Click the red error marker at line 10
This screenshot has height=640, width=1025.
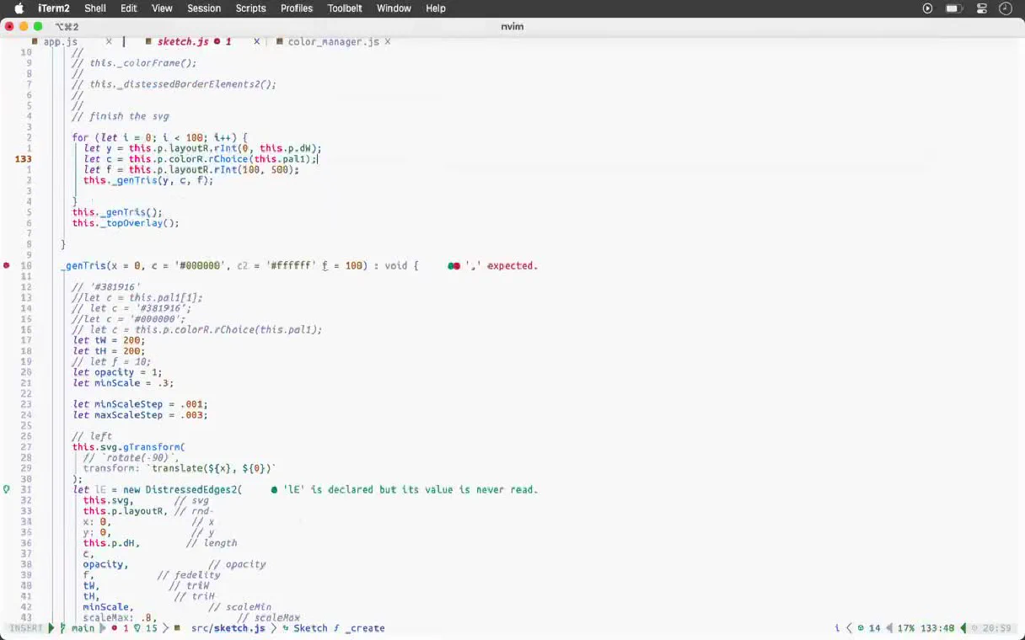pyautogui.click(x=7, y=265)
